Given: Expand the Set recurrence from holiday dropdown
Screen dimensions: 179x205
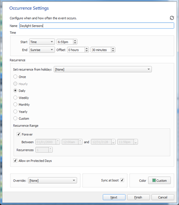Looking at the screenshot, I should pyautogui.click(x=103, y=69).
